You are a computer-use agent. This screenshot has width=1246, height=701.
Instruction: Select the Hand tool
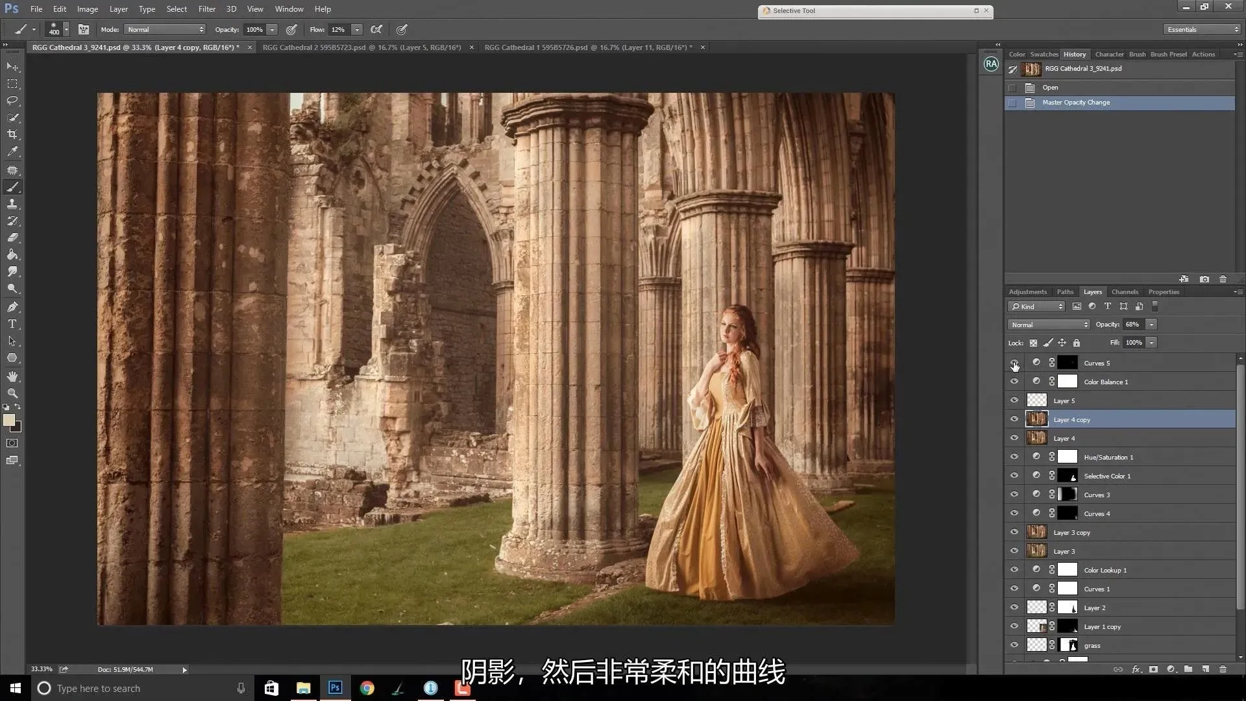[x=12, y=376]
